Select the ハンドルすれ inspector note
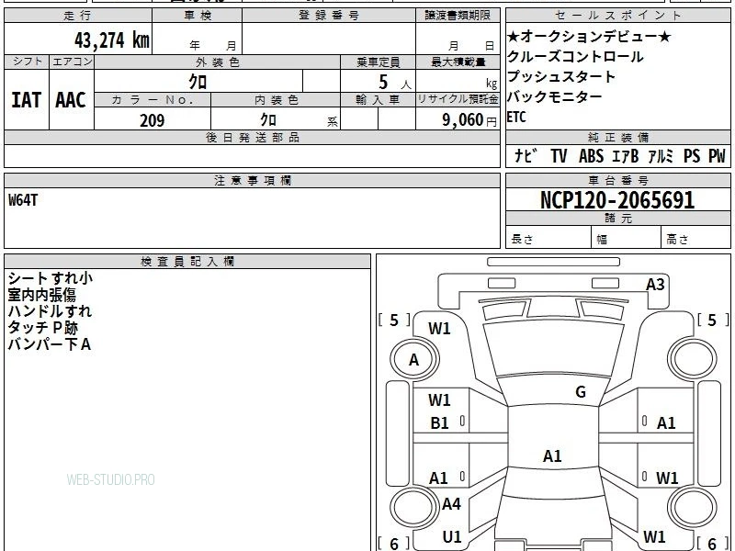735x551 pixels. (x=50, y=311)
